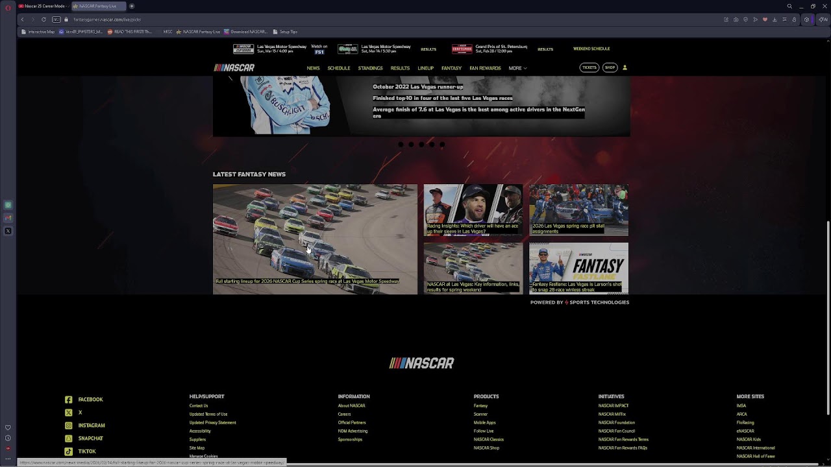Open NASCAR Kids footer link

[x=749, y=440]
